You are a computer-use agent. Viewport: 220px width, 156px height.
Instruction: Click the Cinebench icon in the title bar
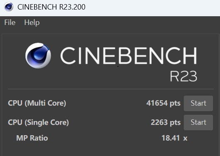[9, 7]
